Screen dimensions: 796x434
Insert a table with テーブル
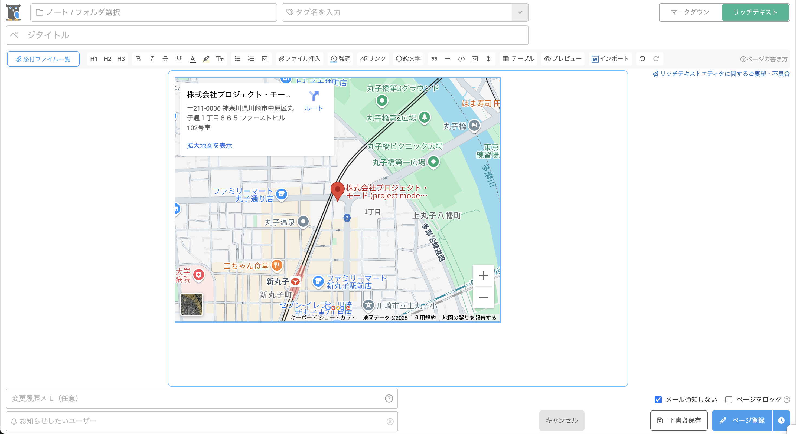[x=518, y=59]
